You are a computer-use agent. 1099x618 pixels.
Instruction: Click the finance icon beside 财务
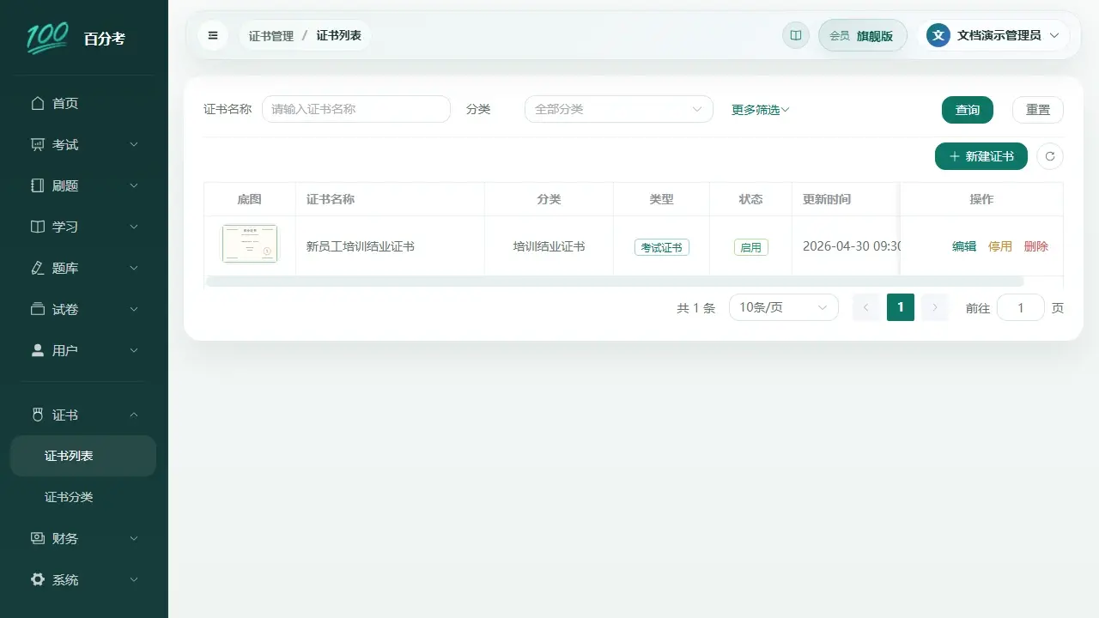[x=37, y=538]
